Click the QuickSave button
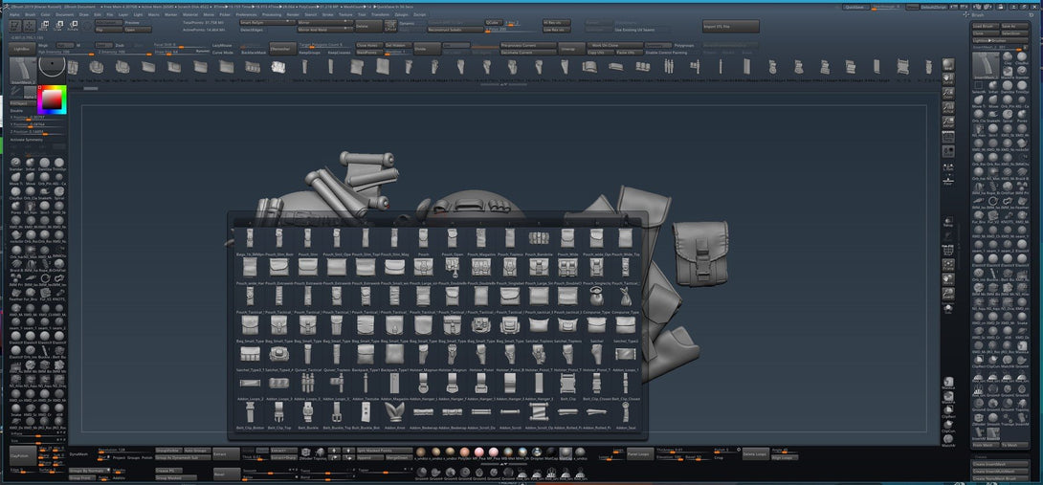This screenshot has height=485, width=1043. (856, 7)
